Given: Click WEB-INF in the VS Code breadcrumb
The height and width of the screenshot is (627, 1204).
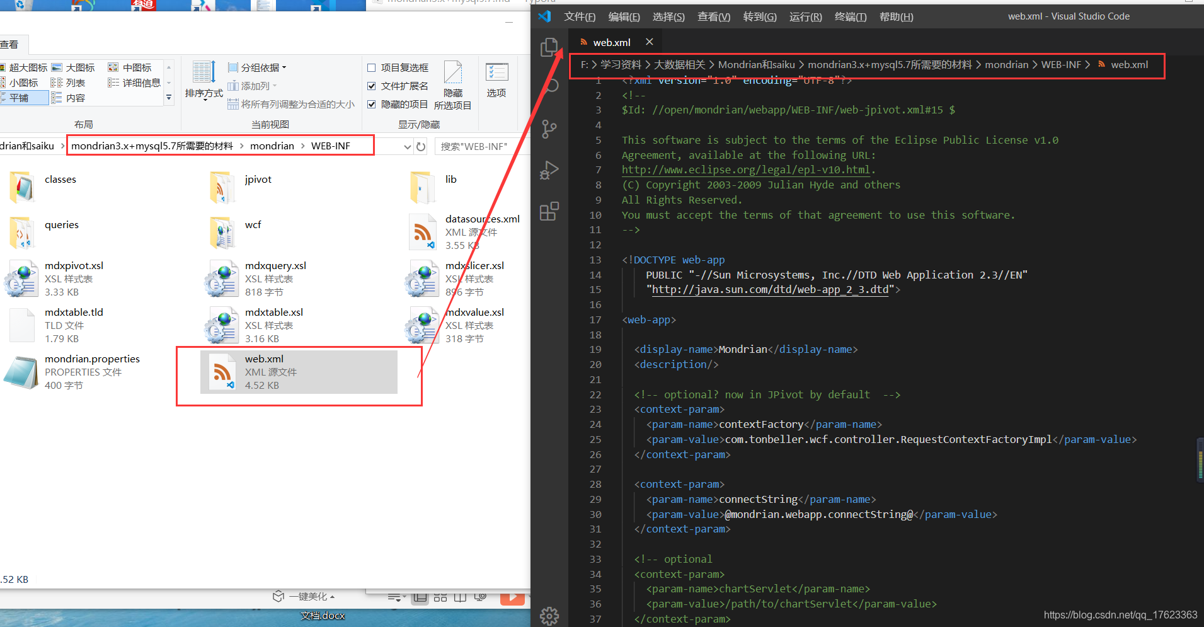Looking at the screenshot, I should pos(1061,64).
